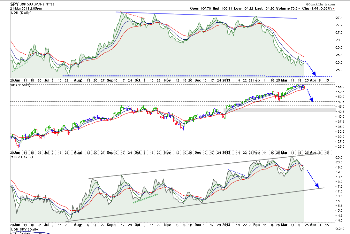Select the Open 154.76 value
The width and height of the screenshot is (350, 234).
tap(206, 8)
